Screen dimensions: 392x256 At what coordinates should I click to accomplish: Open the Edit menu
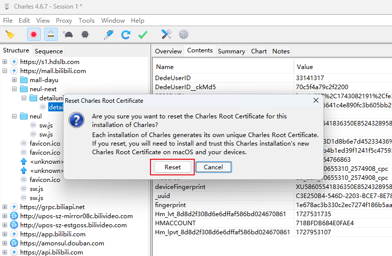[24, 21]
